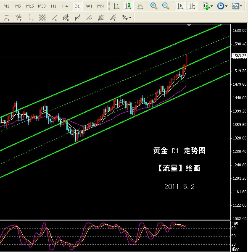Zoom out of the chart

[x=166, y=6]
